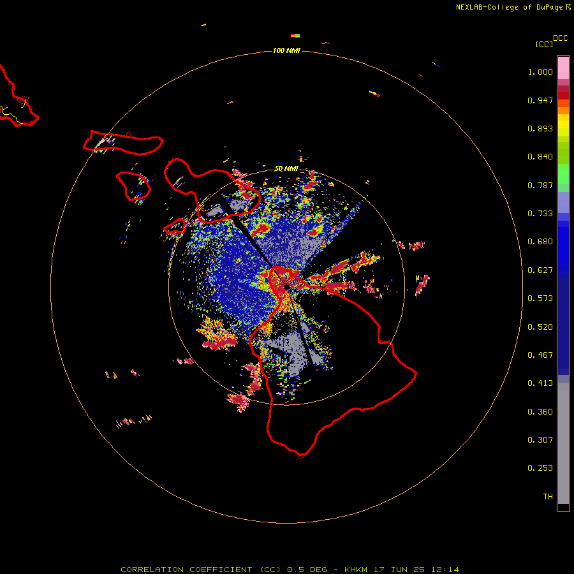Select the 0.840 scale value

tap(540, 157)
